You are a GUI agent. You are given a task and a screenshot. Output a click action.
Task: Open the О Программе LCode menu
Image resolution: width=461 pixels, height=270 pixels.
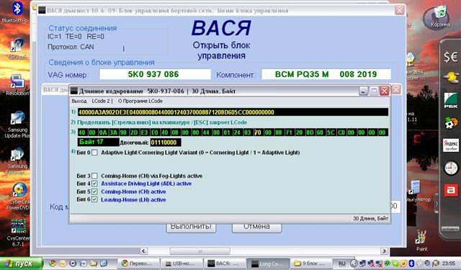[140, 101]
